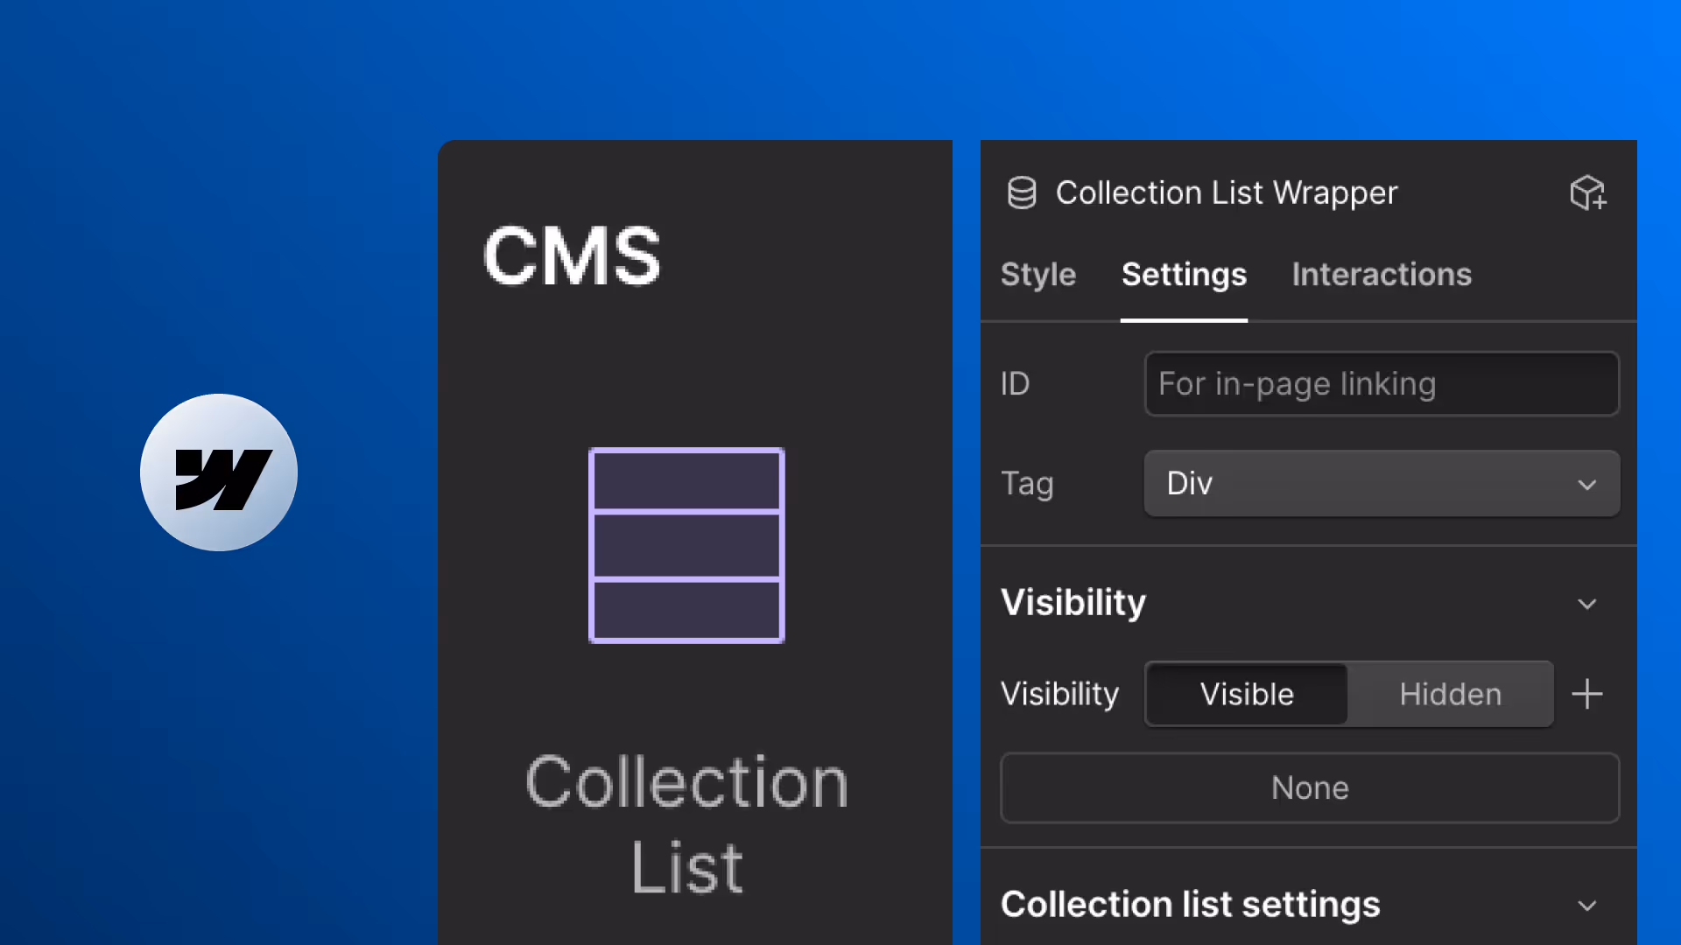Viewport: 1681px width, 945px height.
Task: Collapse the Visibility section chevron
Action: 1586,604
